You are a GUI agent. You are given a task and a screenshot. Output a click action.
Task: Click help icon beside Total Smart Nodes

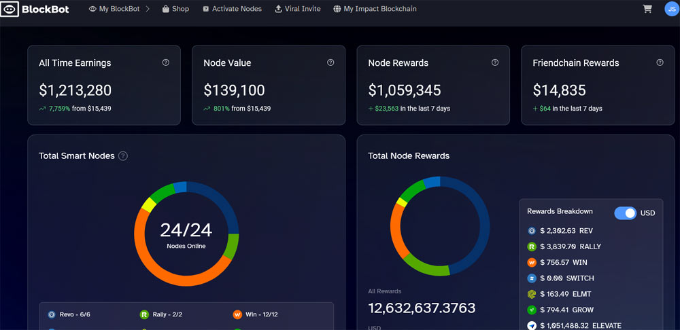123,156
